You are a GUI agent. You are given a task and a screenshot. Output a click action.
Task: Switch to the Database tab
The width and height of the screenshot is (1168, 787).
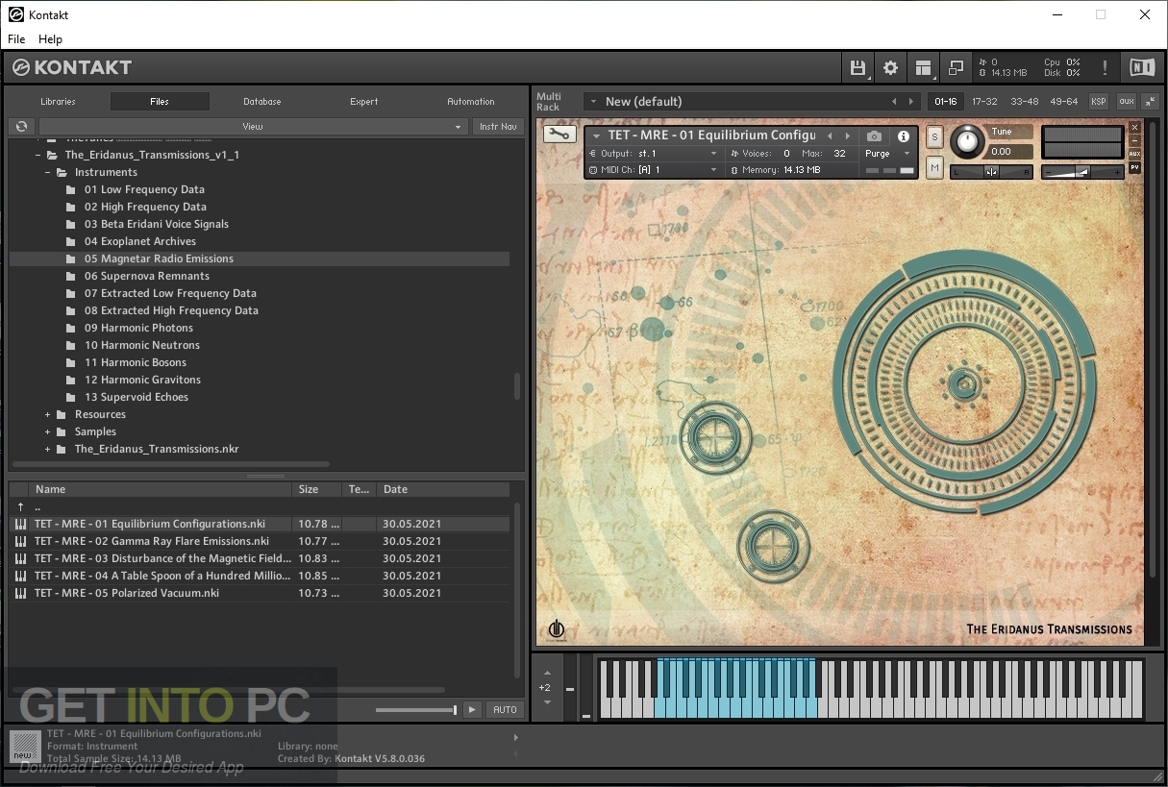(261, 101)
